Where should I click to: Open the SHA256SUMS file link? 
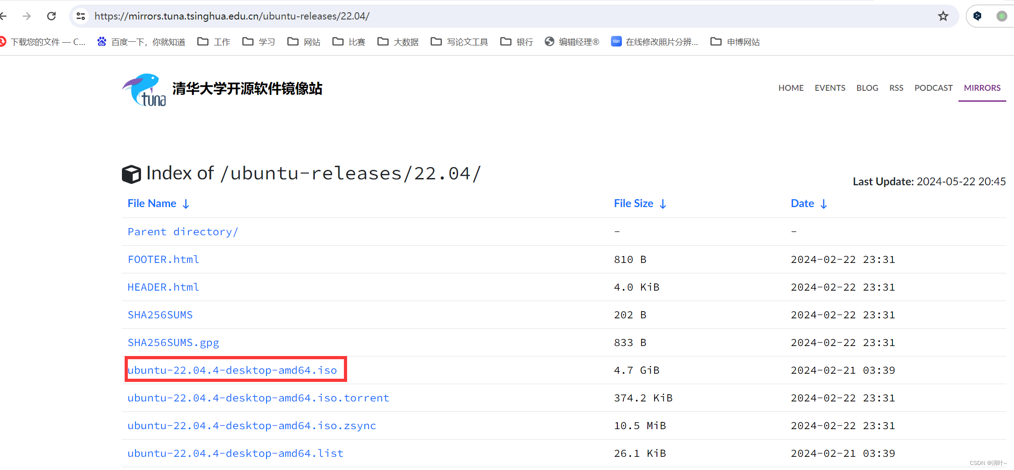click(160, 315)
